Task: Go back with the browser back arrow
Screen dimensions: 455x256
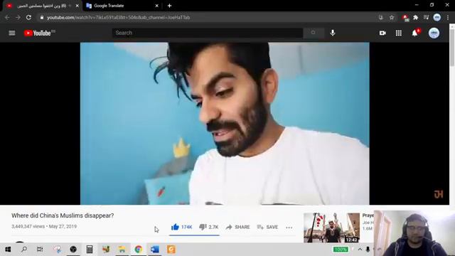Action: pyautogui.click(x=7, y=17)
